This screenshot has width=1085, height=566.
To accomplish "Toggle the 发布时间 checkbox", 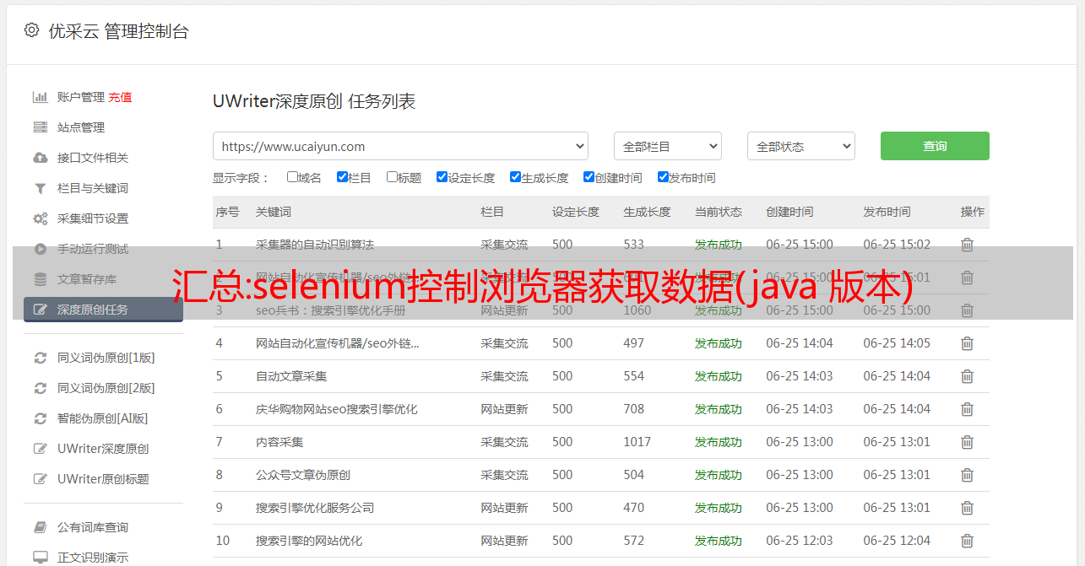I will (663, 177).
